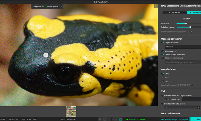
Task: Disable the Vignettierung correction
Action: [163, 51]
